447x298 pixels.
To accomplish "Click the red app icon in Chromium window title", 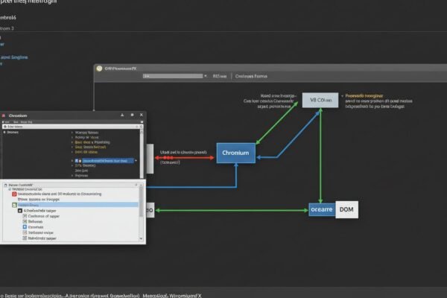I will click(x=4, y=115).
